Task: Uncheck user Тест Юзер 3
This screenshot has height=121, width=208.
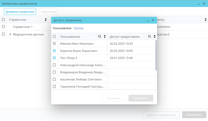Action: pyautogui.click(x=54, y=58)
